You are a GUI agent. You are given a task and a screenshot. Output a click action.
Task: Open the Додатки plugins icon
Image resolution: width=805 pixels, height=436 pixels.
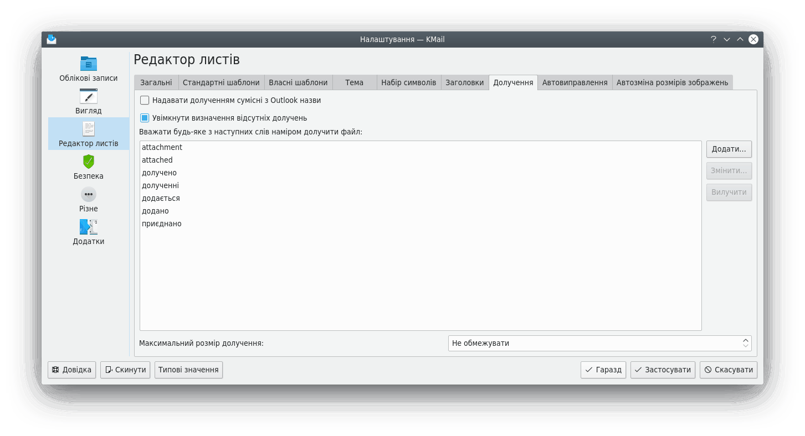coord(88,227)
